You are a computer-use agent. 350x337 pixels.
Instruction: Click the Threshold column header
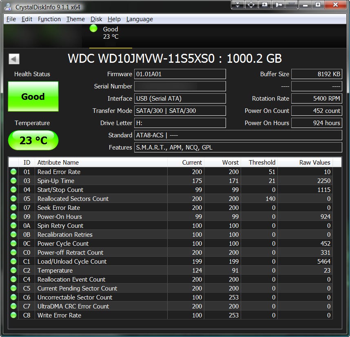click(259, 162)
